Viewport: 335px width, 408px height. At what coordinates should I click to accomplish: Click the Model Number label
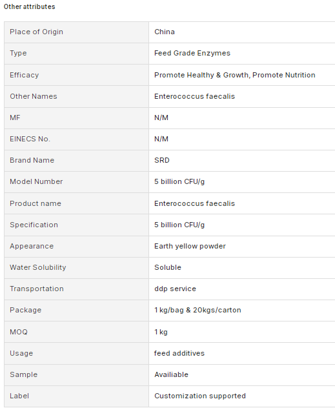(x=36, y=181)
